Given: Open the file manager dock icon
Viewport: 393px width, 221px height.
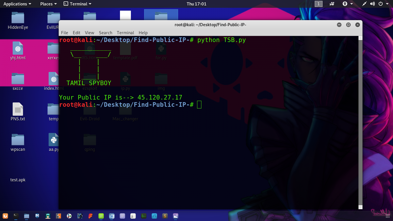Looking at the screenshot, I should coord(26,216).
